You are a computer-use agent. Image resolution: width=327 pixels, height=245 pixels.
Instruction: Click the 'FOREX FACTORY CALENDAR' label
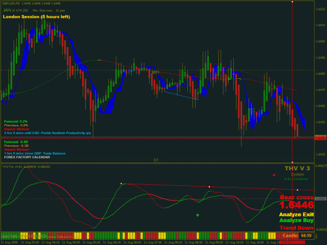point(27,157)
